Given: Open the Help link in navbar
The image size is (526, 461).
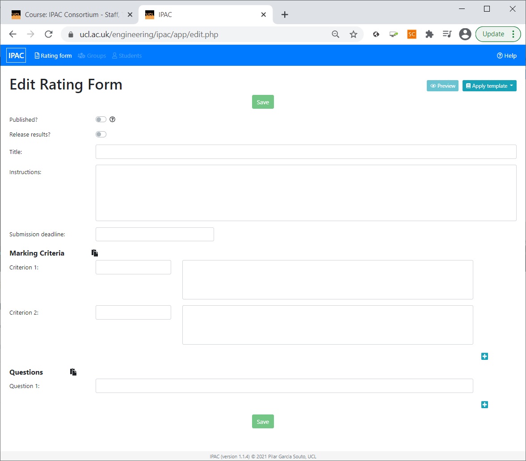Looking at the screenshot, I should coord(506,56).
